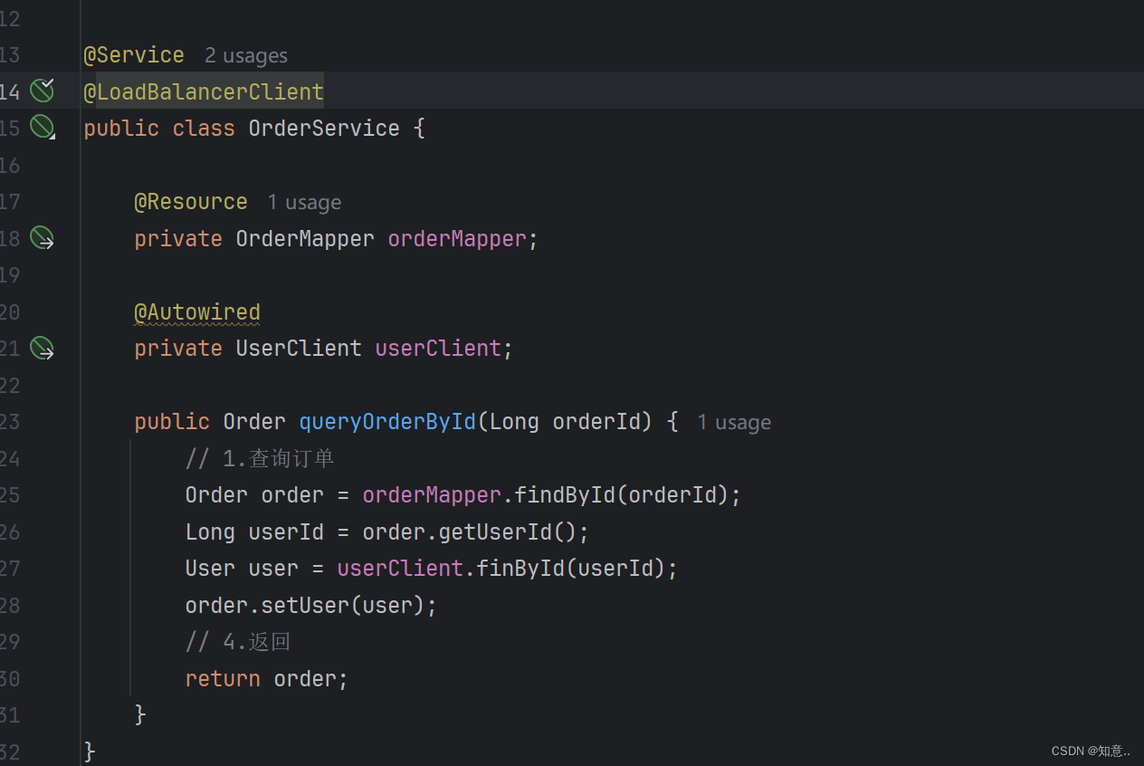
Task: Click the CSDN watermark link
Action: tap(1090, 751)
